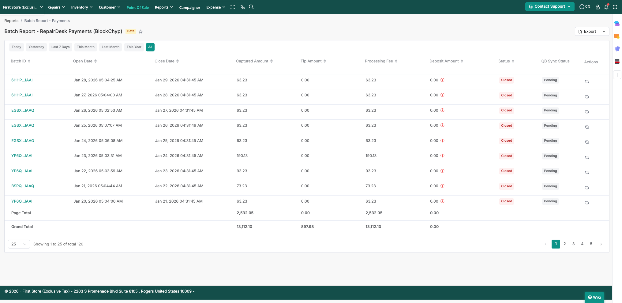Go to page 3 of results

pos(573,244)
